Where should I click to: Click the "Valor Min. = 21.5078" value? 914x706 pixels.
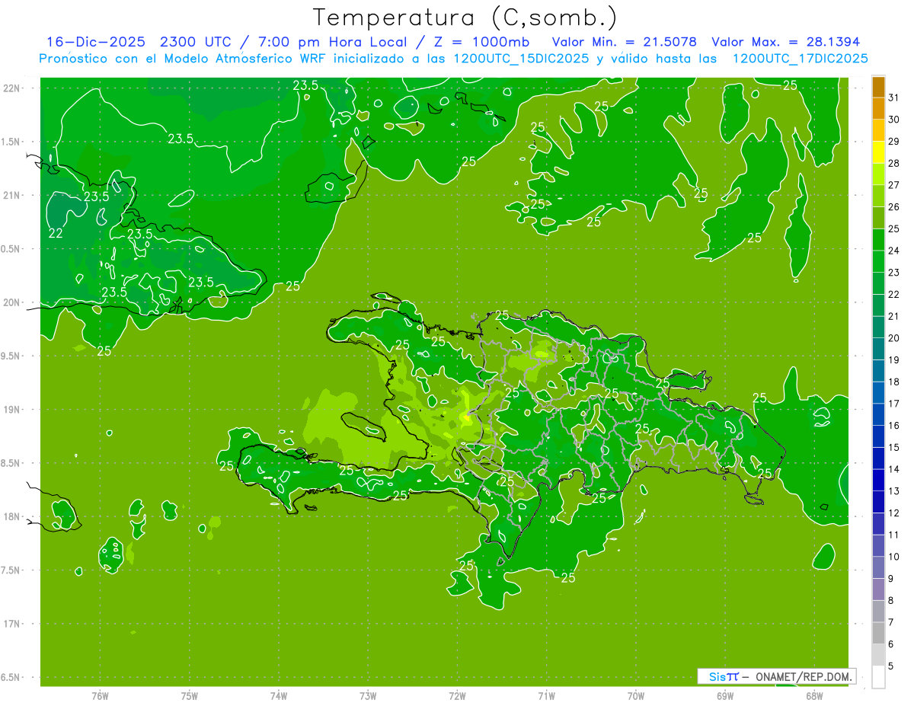coord(625,42)
